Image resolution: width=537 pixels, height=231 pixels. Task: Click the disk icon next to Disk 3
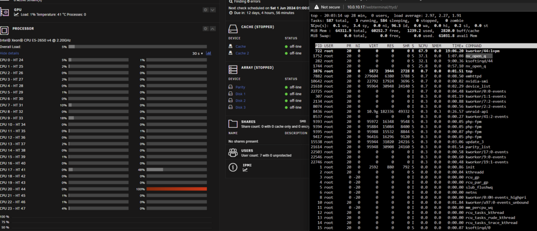[231, 107]
